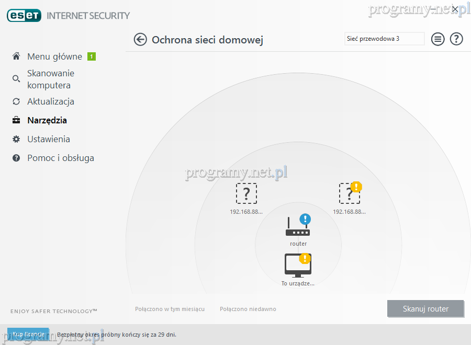Click the back arrow next to Ochrona sieci domowej
Image resolution: width=471 pixels, height=345 pixels.
(x=140, y=40)
